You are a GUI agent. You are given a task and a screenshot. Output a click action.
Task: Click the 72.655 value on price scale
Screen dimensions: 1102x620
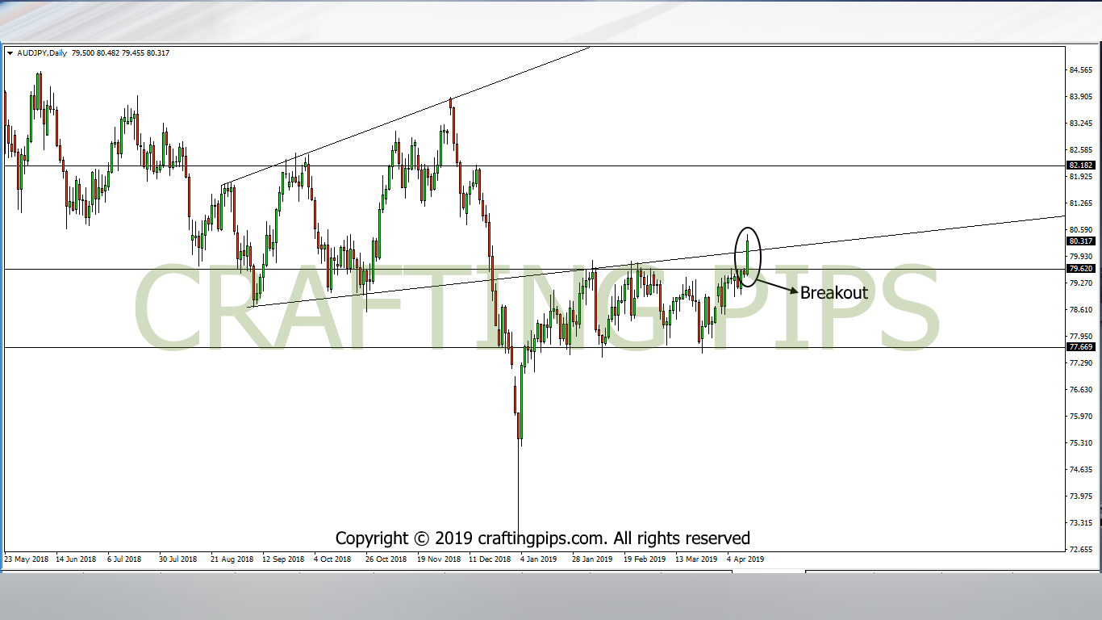(1080, 550)
